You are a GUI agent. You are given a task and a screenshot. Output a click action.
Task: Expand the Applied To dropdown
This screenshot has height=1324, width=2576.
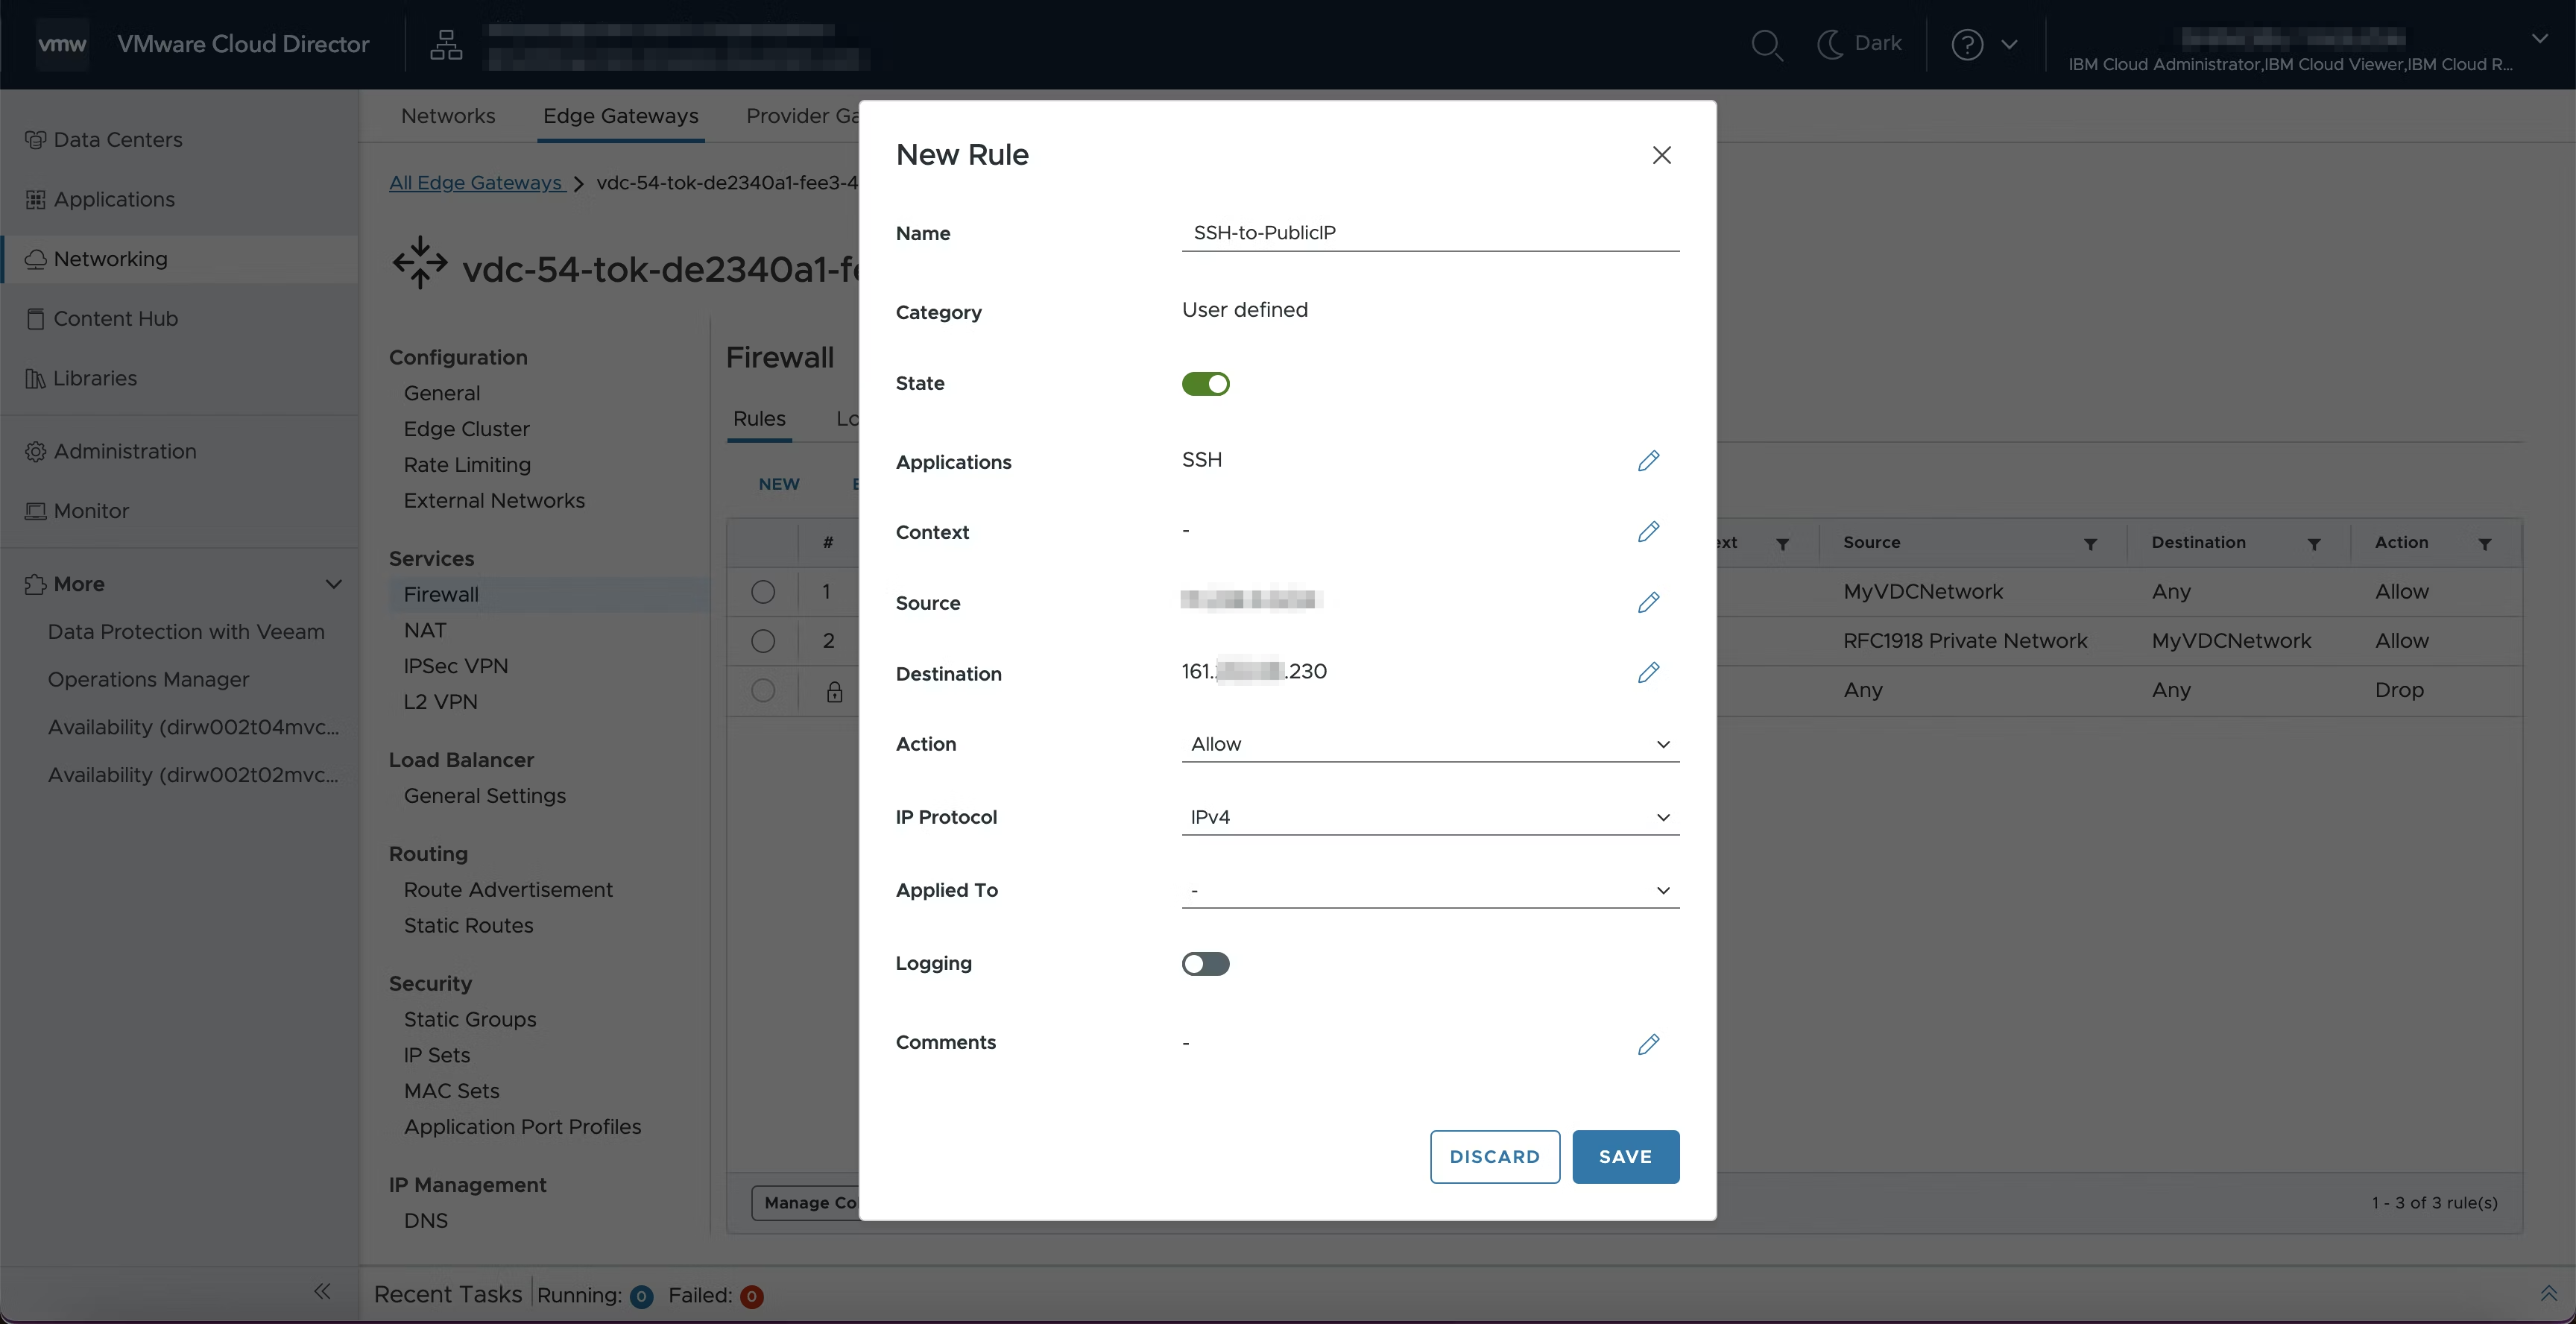[x=1429, y=890]
